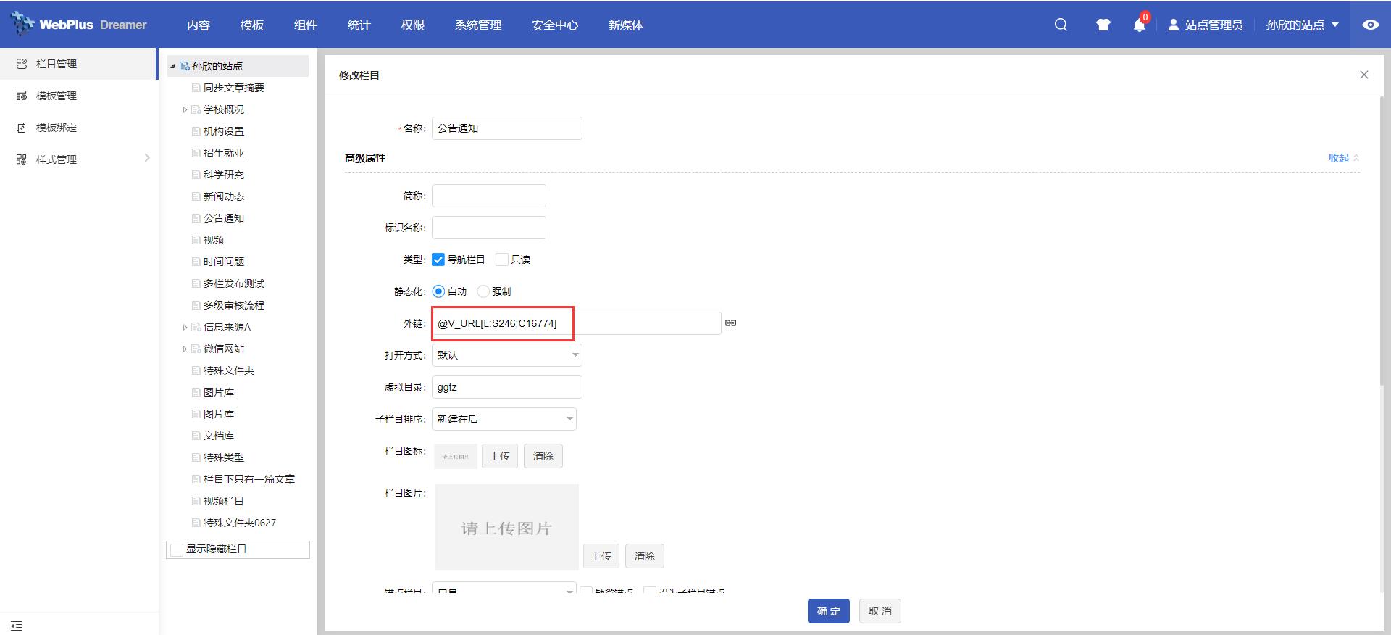Click page icon next to 招生就业
1391x635 pixels.
[x=196, y=153]
